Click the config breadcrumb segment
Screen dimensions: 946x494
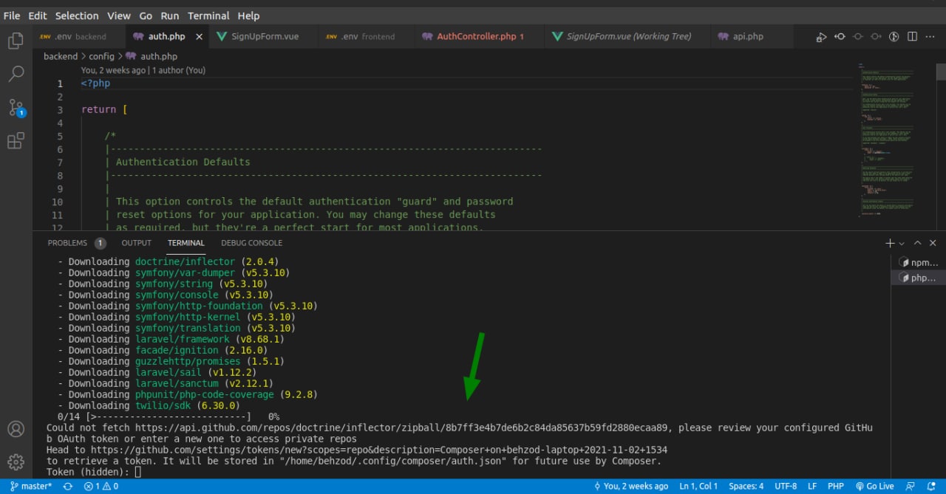point(101,56)
